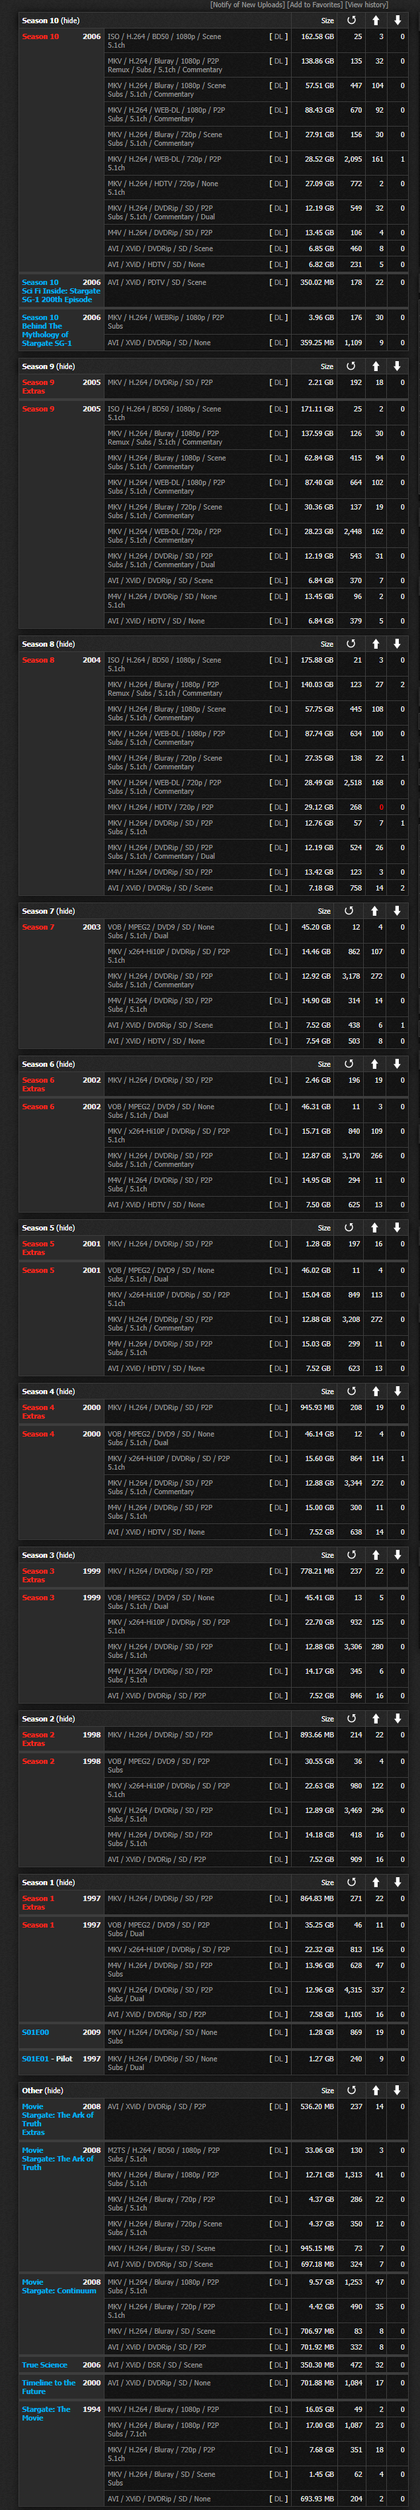Collapse the Season 5 section via hide
This screenshot has height=2510, width=420.
(x=65, y=1228)
